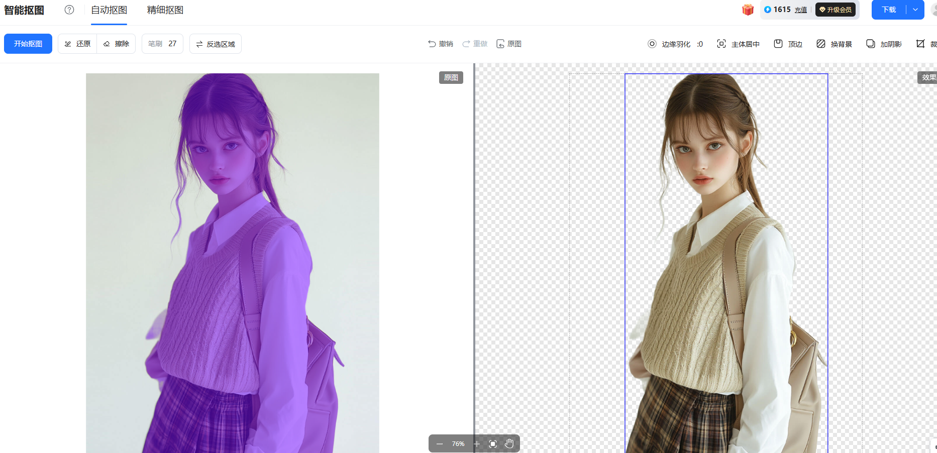
Task: Undo with the 撤销 icon
Action: coord(440,44)
